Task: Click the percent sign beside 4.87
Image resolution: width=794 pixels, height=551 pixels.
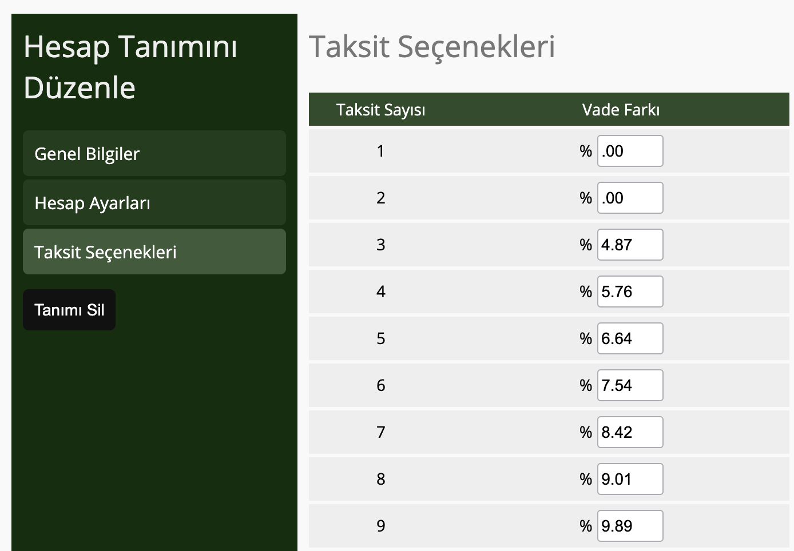Action: [x=585, y=245]
